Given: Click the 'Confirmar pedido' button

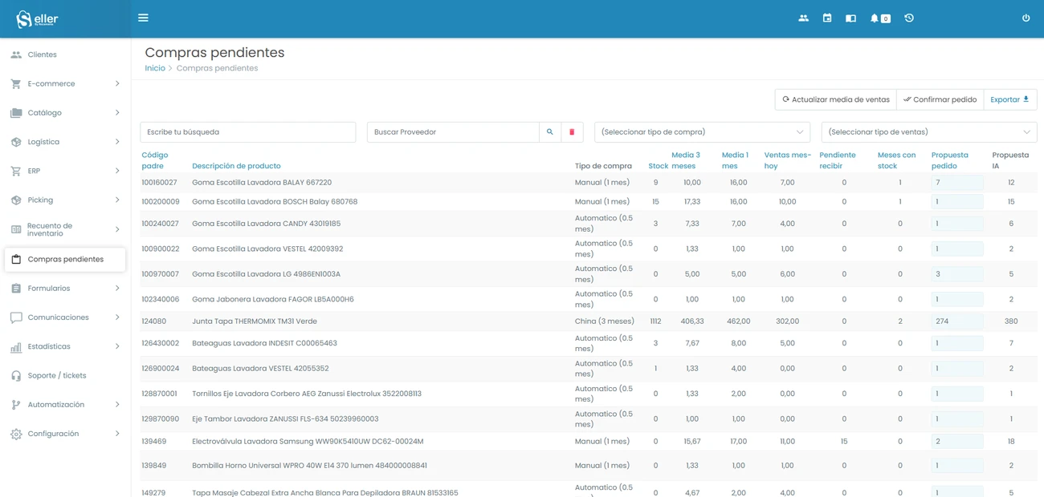Looking at the screenshot, I should pyautogui.click(x=940, y=99).
